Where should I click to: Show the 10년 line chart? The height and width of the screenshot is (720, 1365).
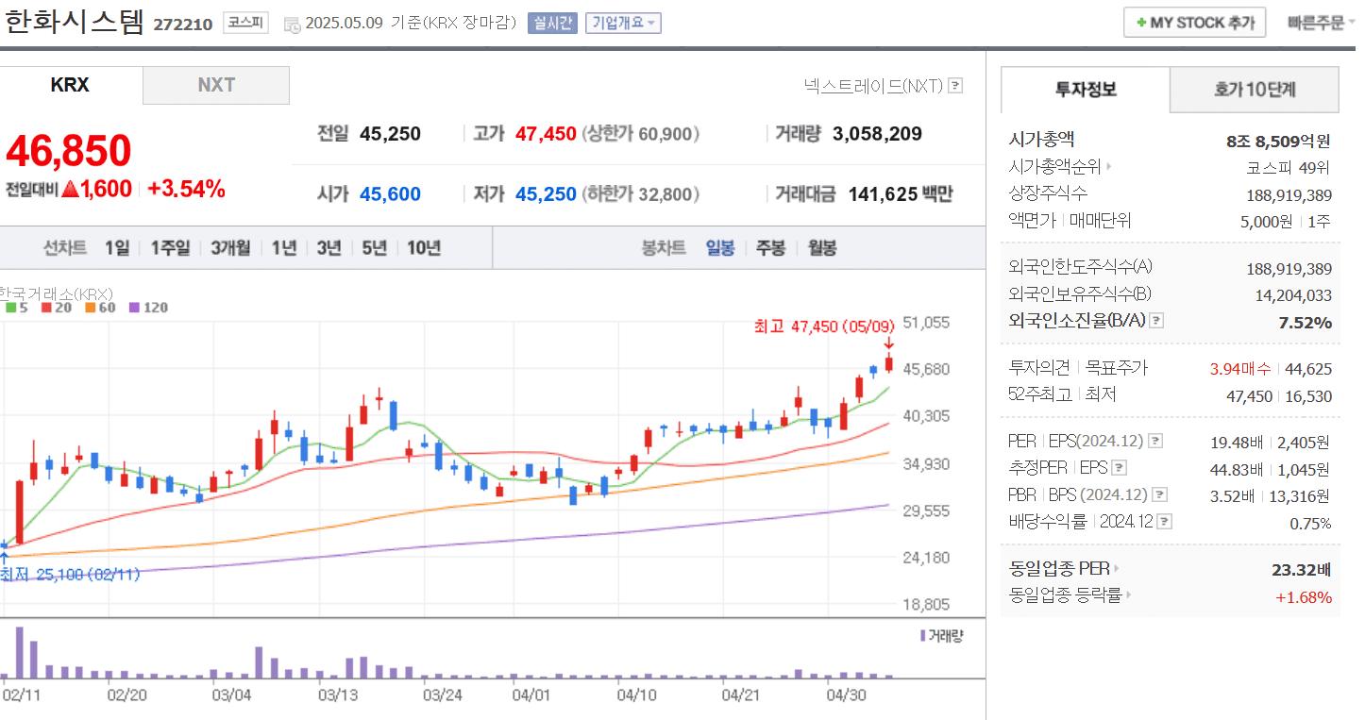click(x=424, y=248)
